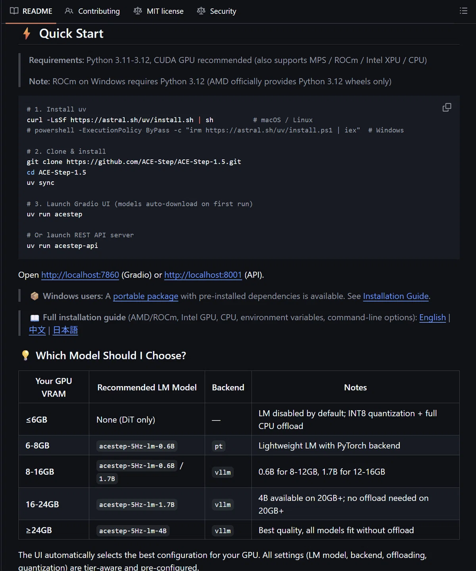Screen dimensions: 476x571
Task: Click the 'Your GPU VRAM' column header
Action: 54,387
